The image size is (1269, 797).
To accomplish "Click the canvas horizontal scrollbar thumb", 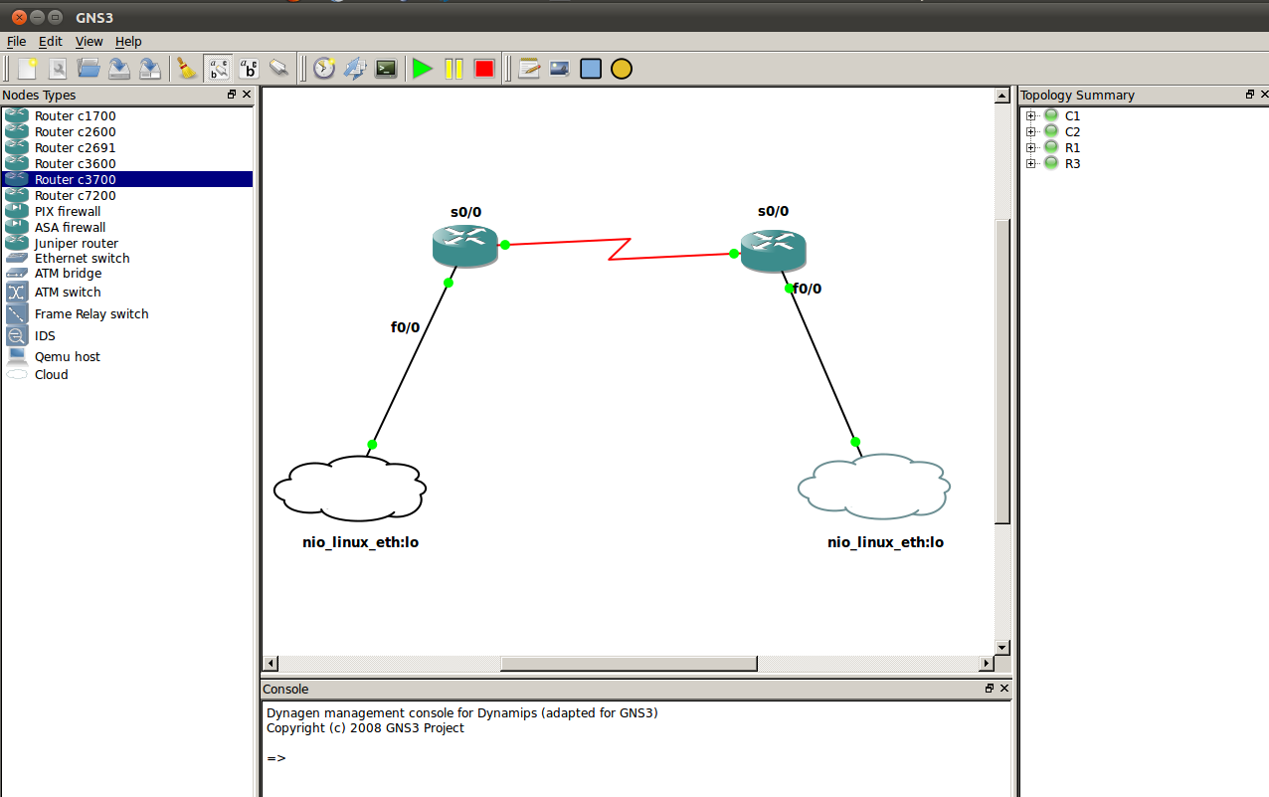I will tap(629, 664).
